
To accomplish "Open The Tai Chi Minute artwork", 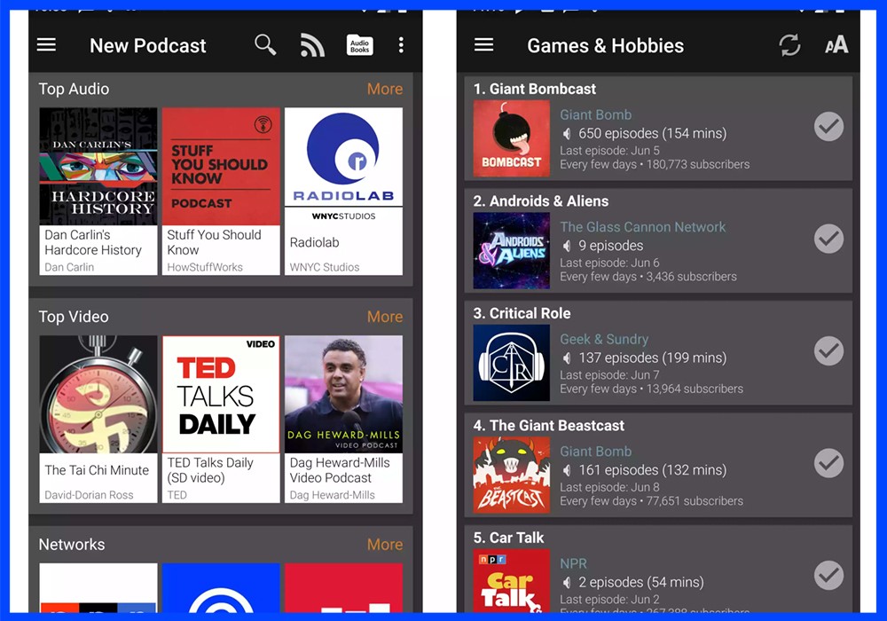I will tap(98, 394).
